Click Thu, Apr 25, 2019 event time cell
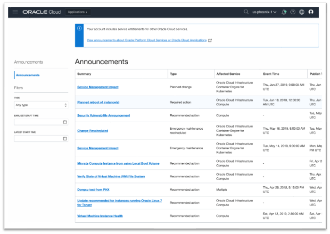330x234 pixels. [283, 190]
